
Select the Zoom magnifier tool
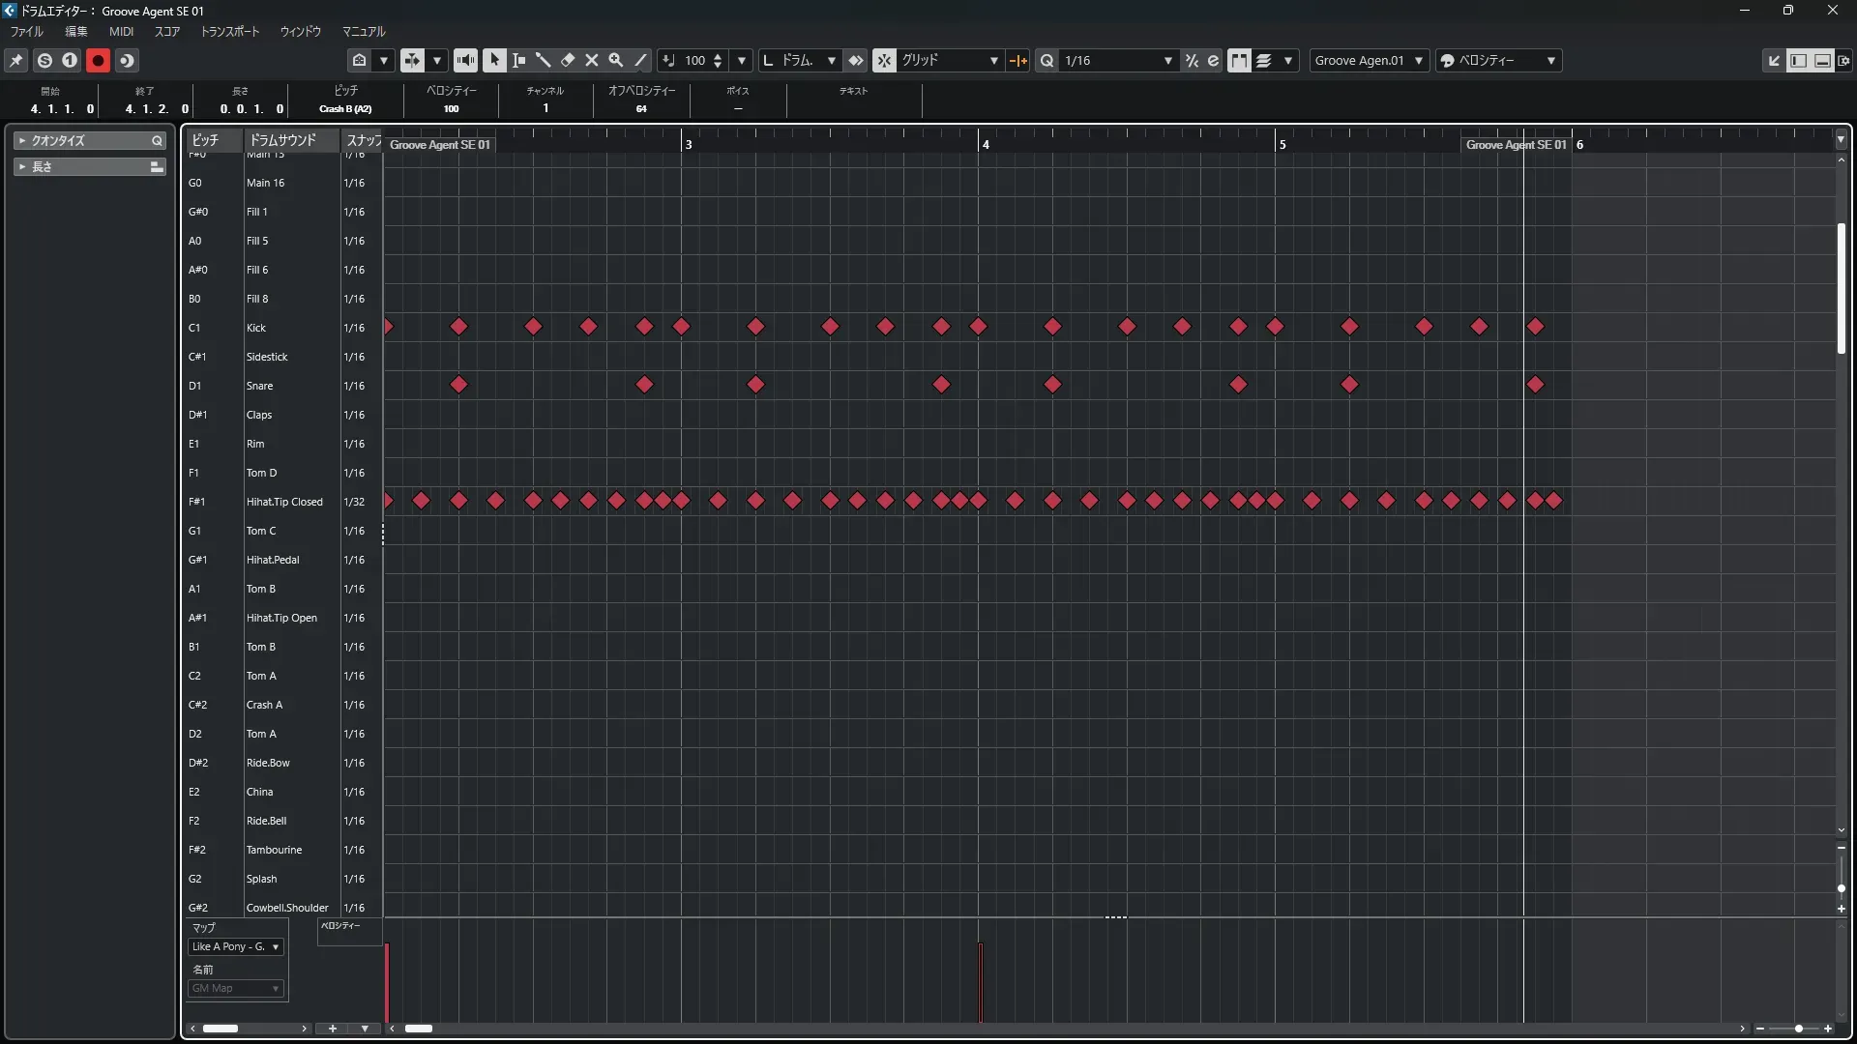pos(616,60)
